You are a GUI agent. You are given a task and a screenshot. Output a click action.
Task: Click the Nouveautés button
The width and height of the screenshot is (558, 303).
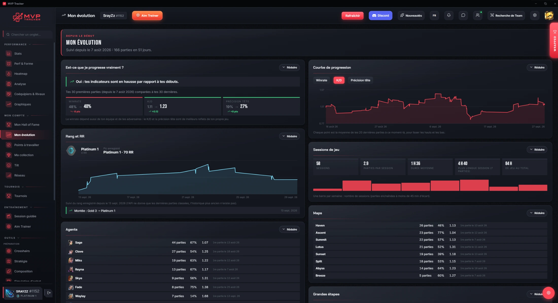tap(411, 15)
